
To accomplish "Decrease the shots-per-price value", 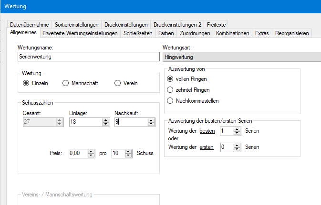I will [129, 156].
